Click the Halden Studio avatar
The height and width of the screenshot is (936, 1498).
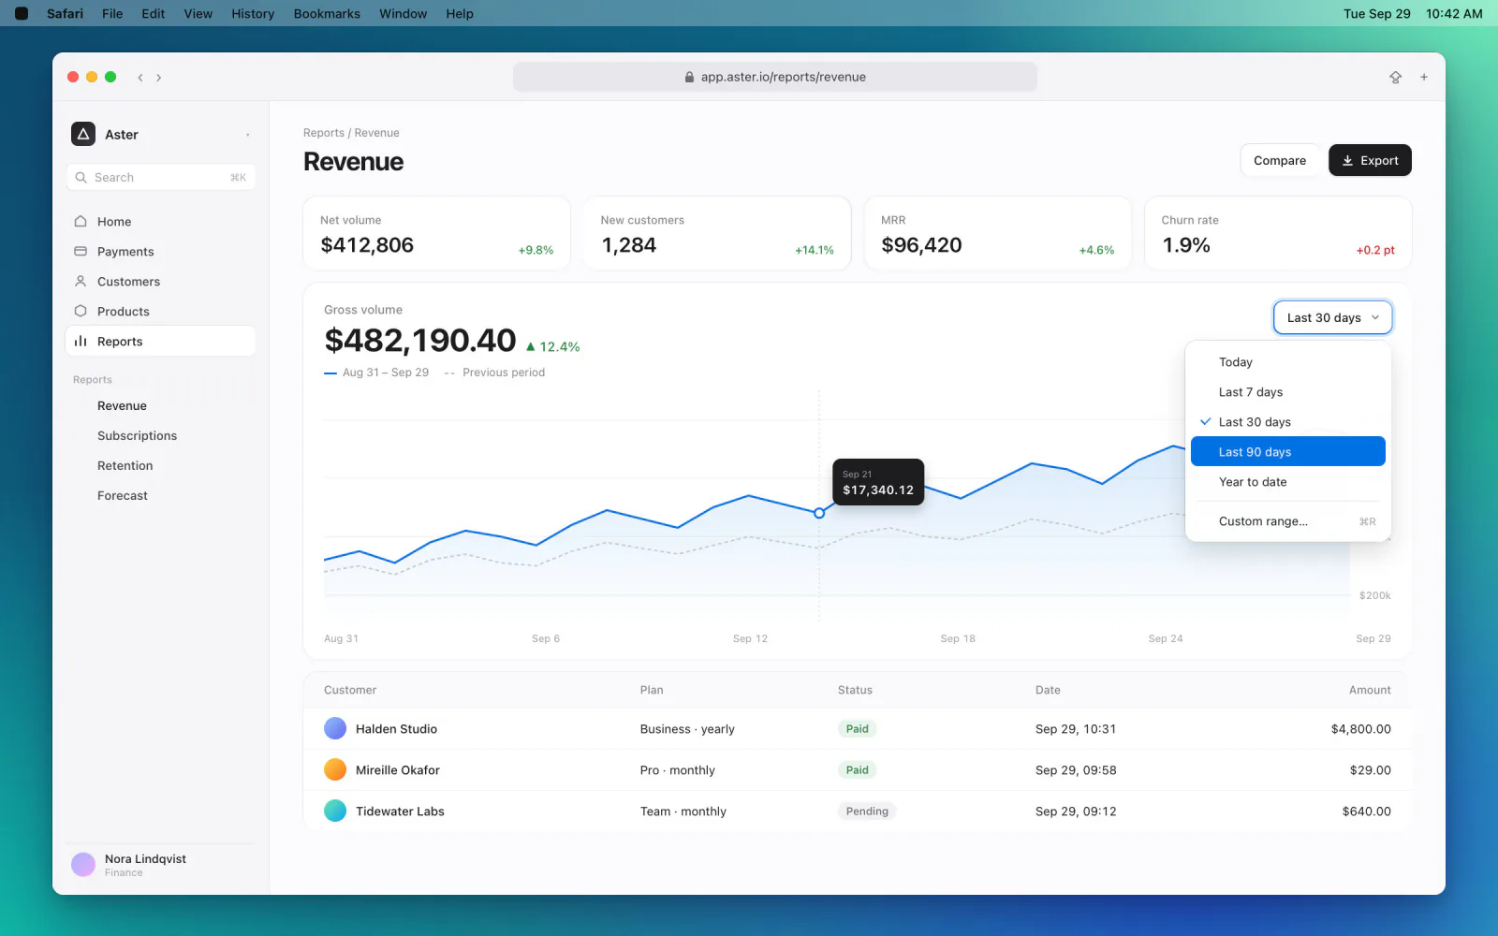pos(335,728)
